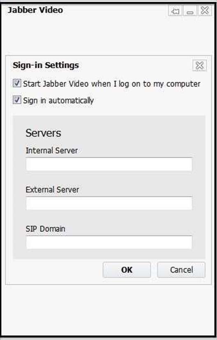Image resolution: width=217 pixels, height=340 pixels.
Task: Close the Jabber Video window
Action: (205, 10)
